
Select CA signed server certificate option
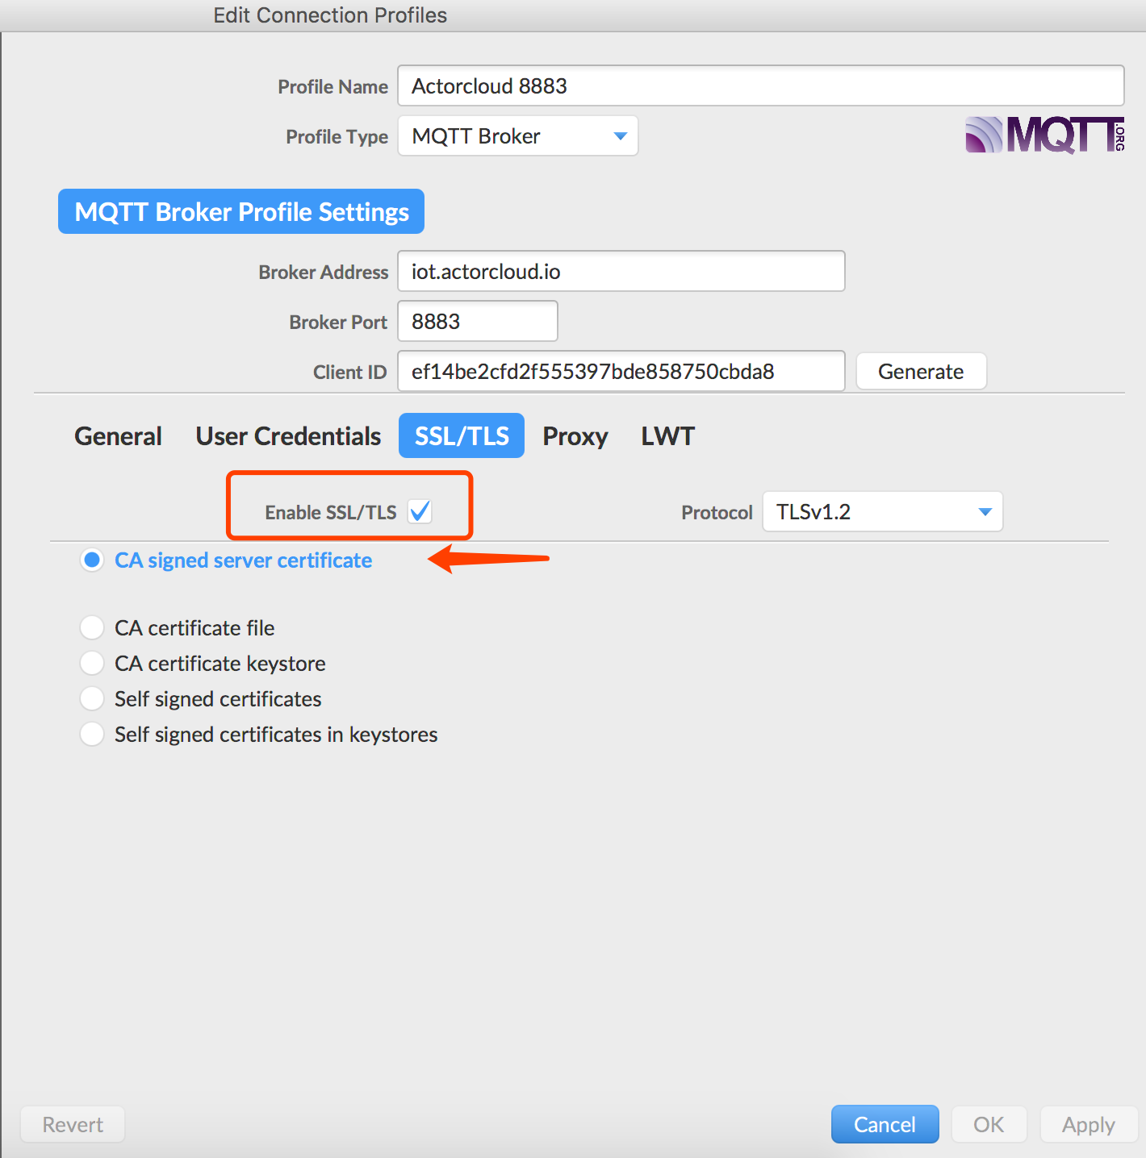(x=92, y=560)
